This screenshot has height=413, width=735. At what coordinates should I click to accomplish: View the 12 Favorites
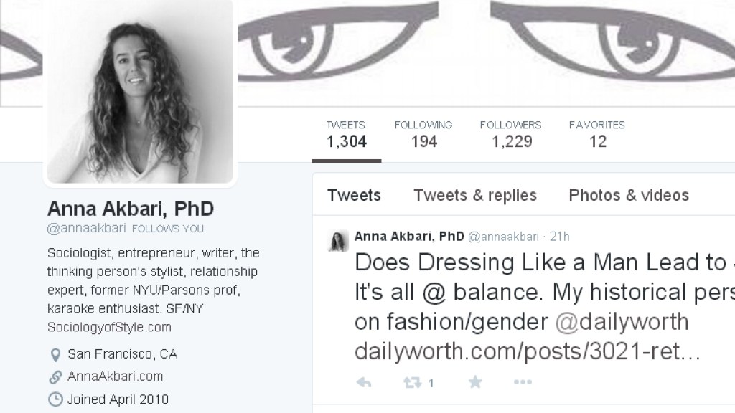[x=597, y=134]
